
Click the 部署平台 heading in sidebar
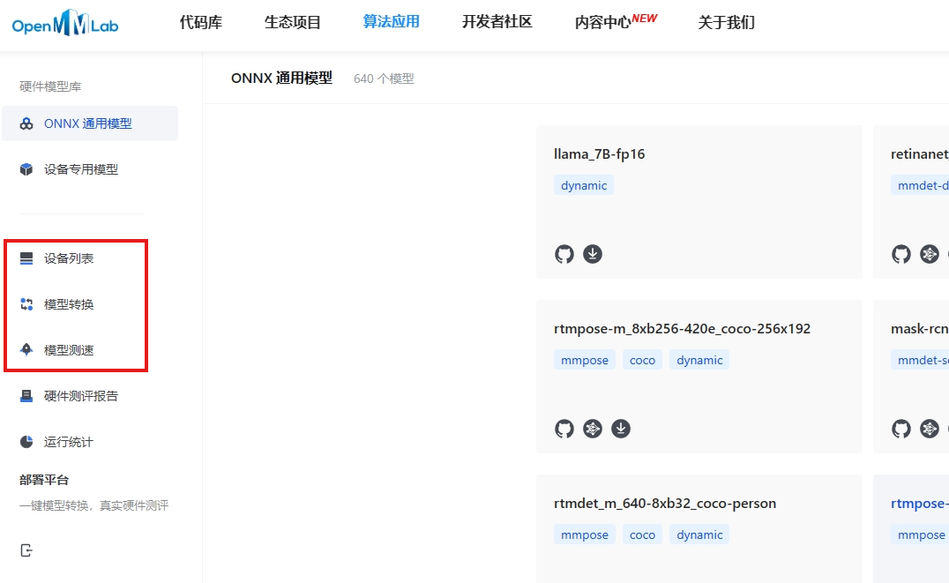coord(44,480)
